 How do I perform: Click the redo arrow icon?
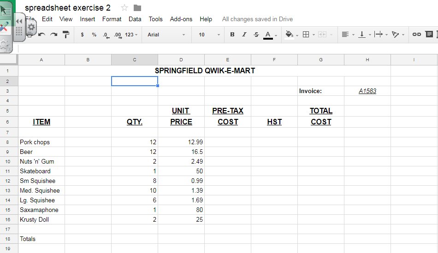click(53, 35)
